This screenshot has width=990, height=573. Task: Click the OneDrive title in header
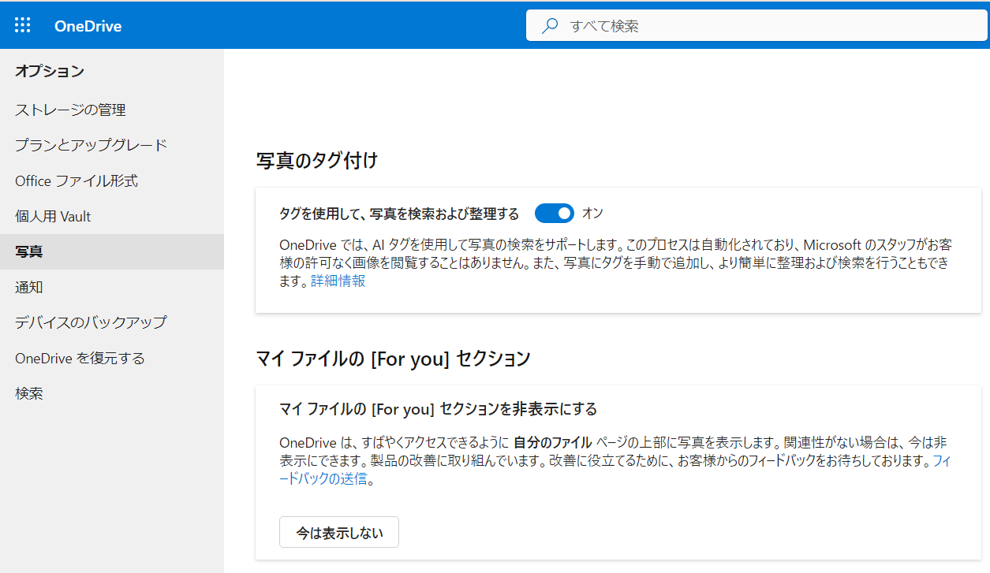click(88, 26)
